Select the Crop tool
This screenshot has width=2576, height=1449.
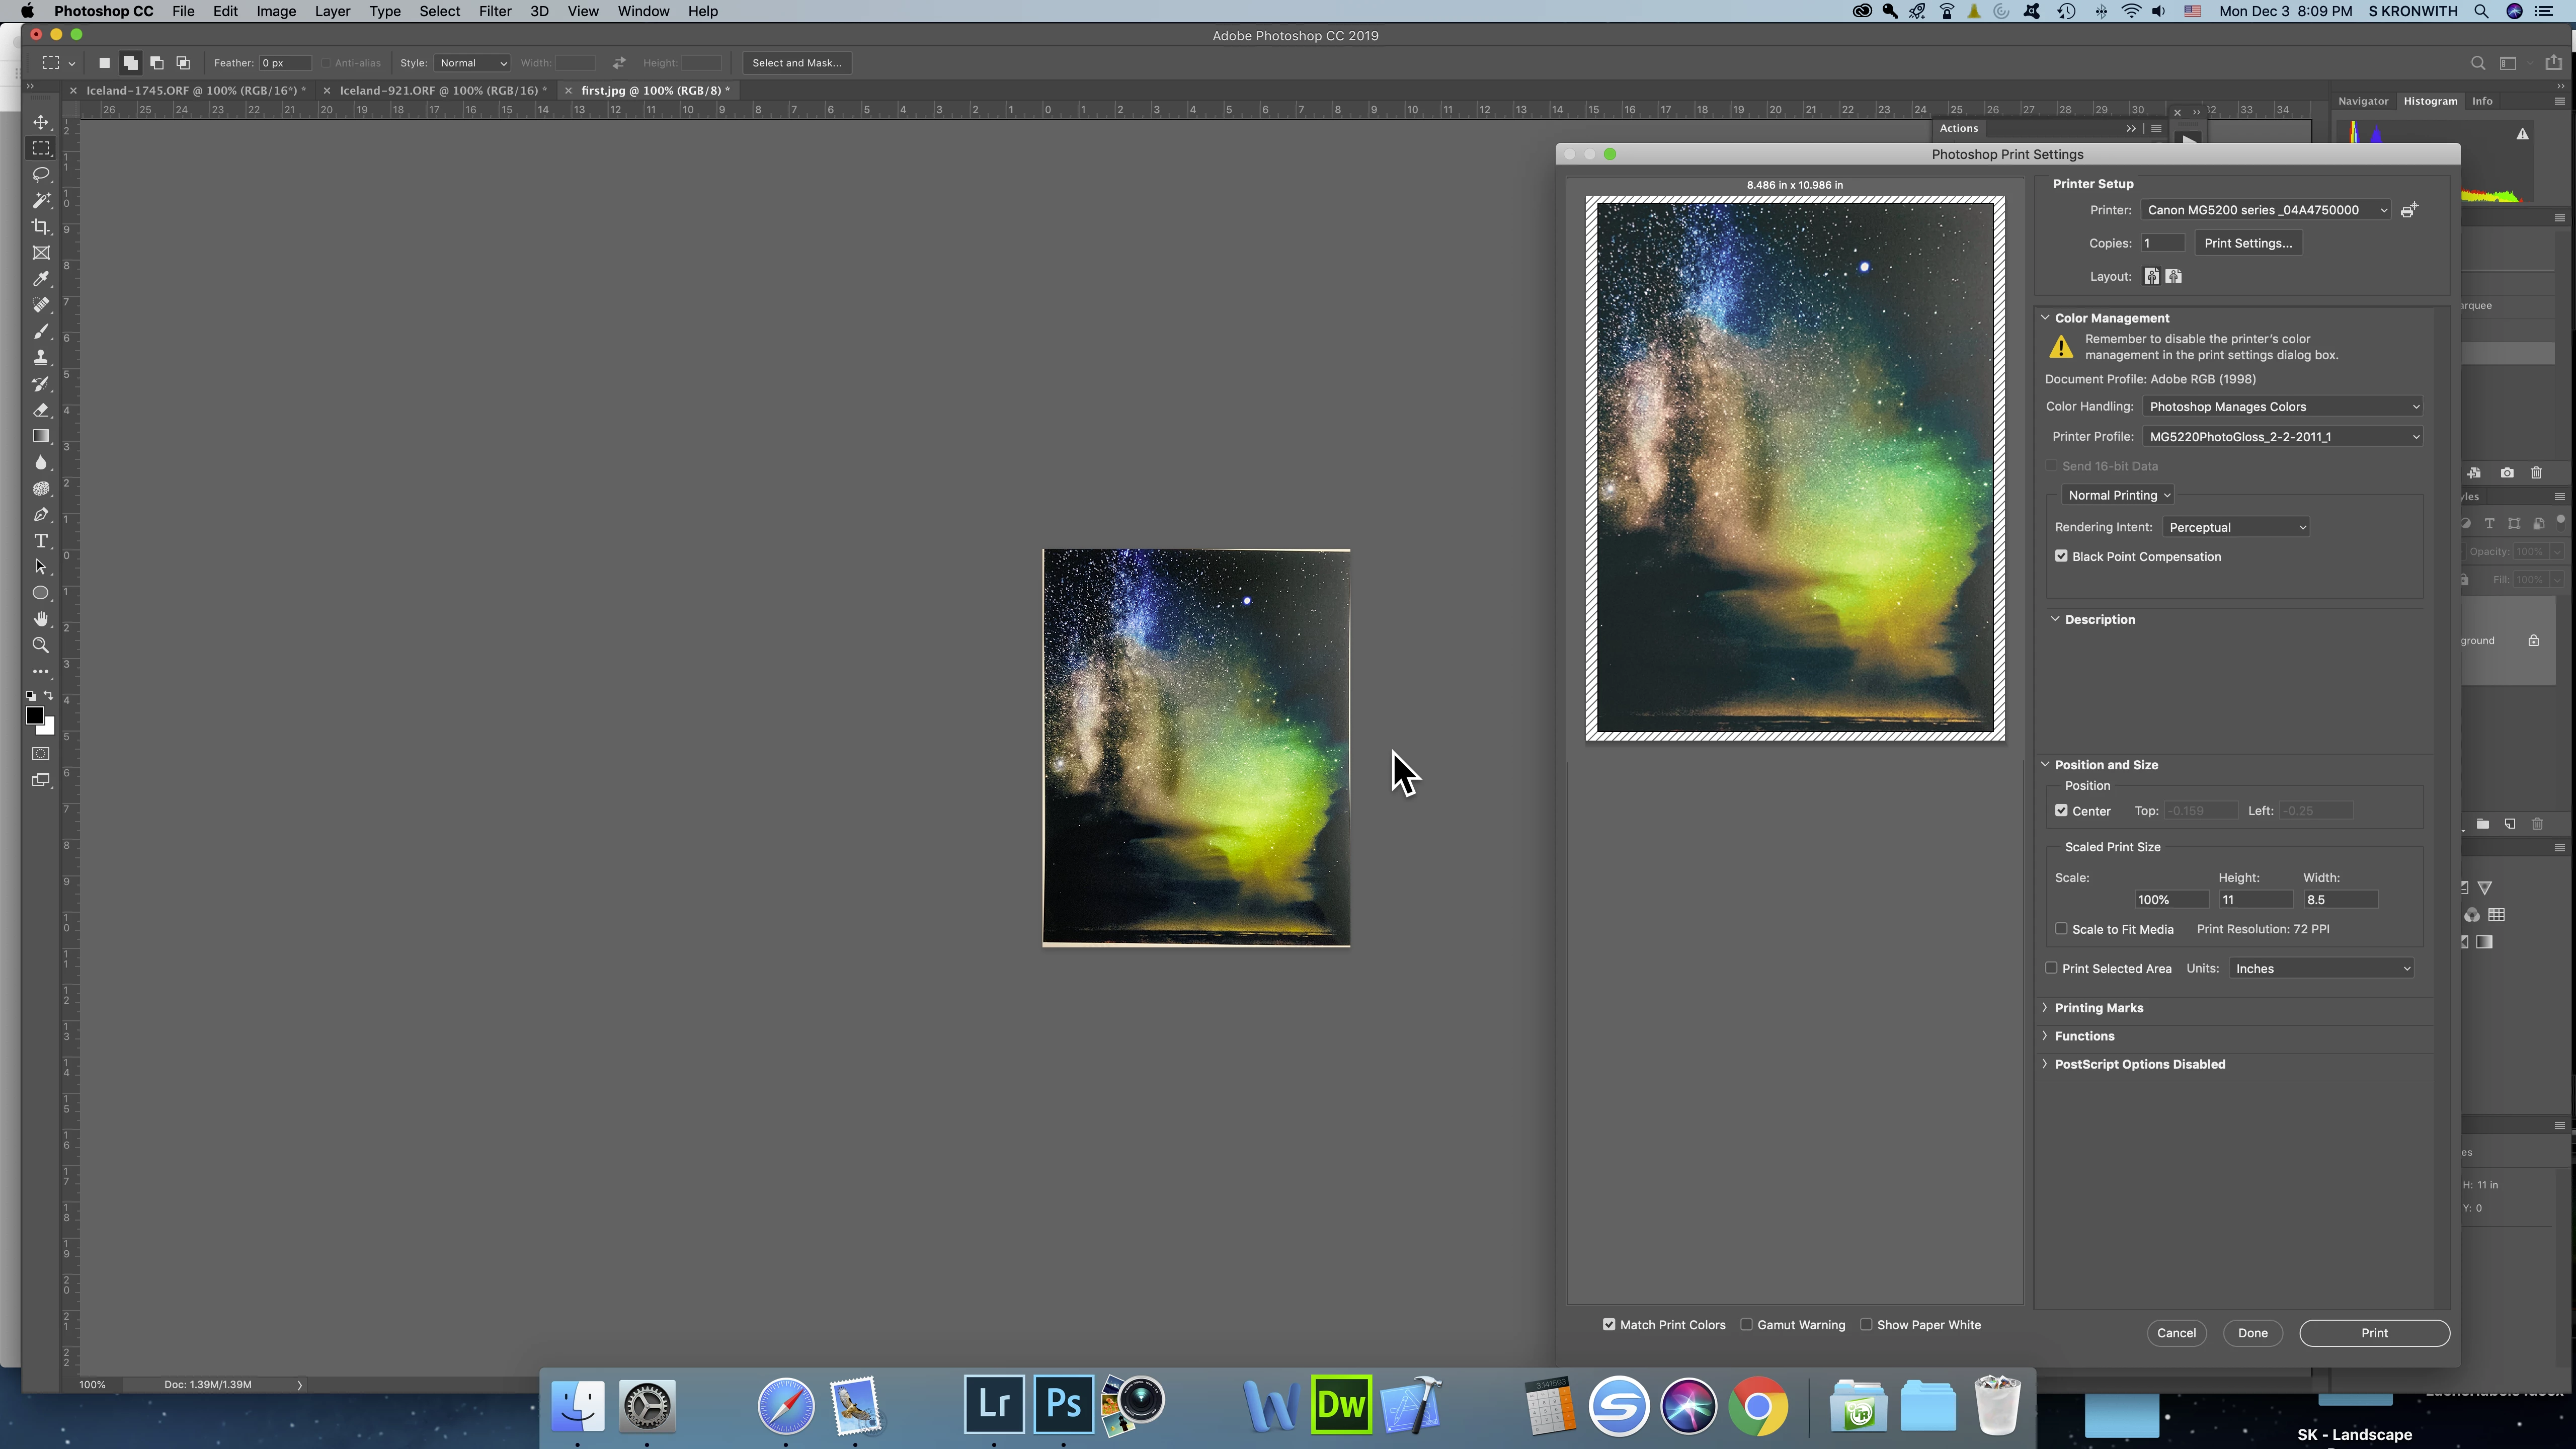pyautogui.click(x=41, y=227)
